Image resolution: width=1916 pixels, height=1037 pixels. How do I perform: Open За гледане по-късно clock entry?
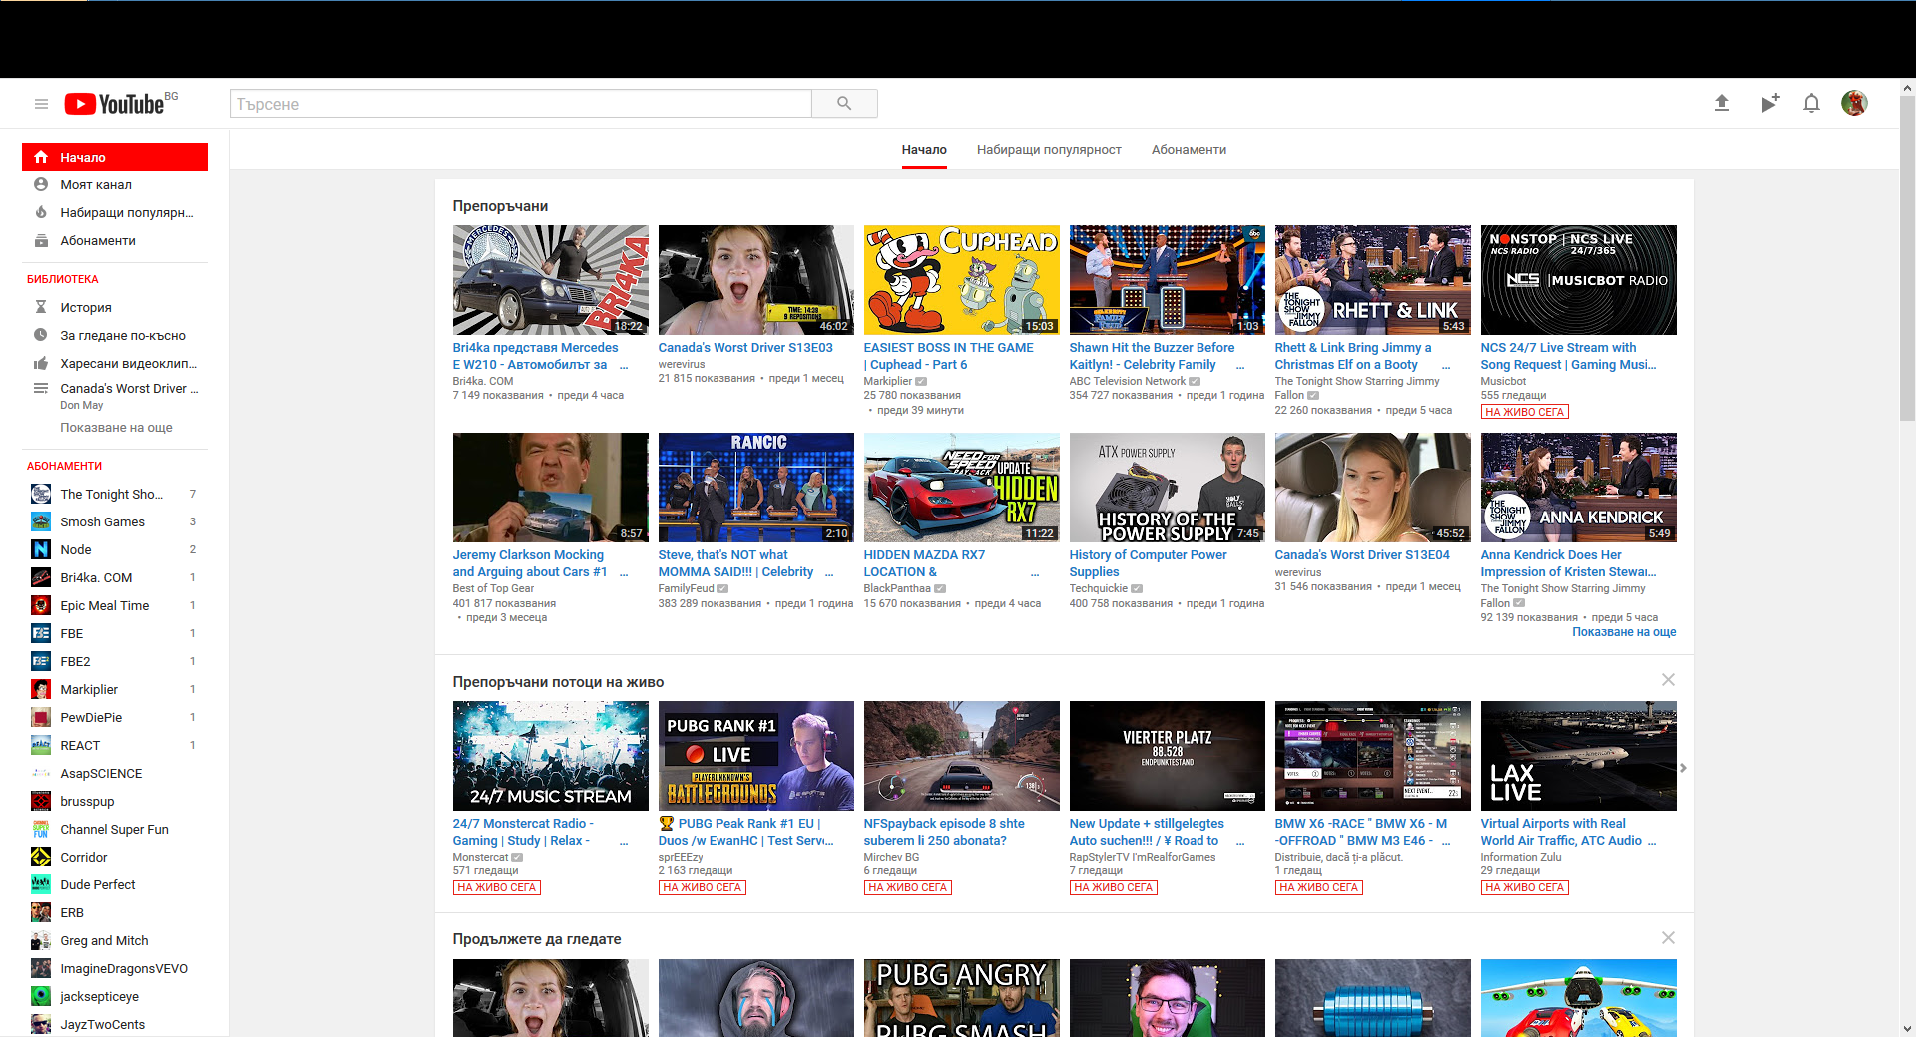click(x=115, y=335)
